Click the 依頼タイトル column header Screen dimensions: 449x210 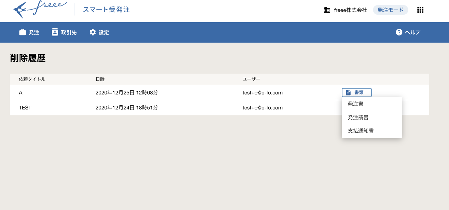32,79
